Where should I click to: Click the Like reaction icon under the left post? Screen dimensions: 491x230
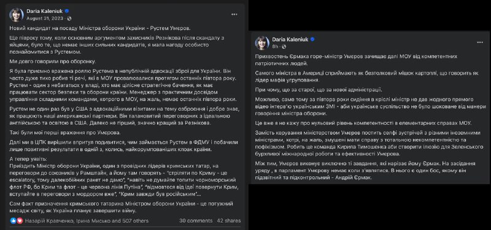click(14, 221)
